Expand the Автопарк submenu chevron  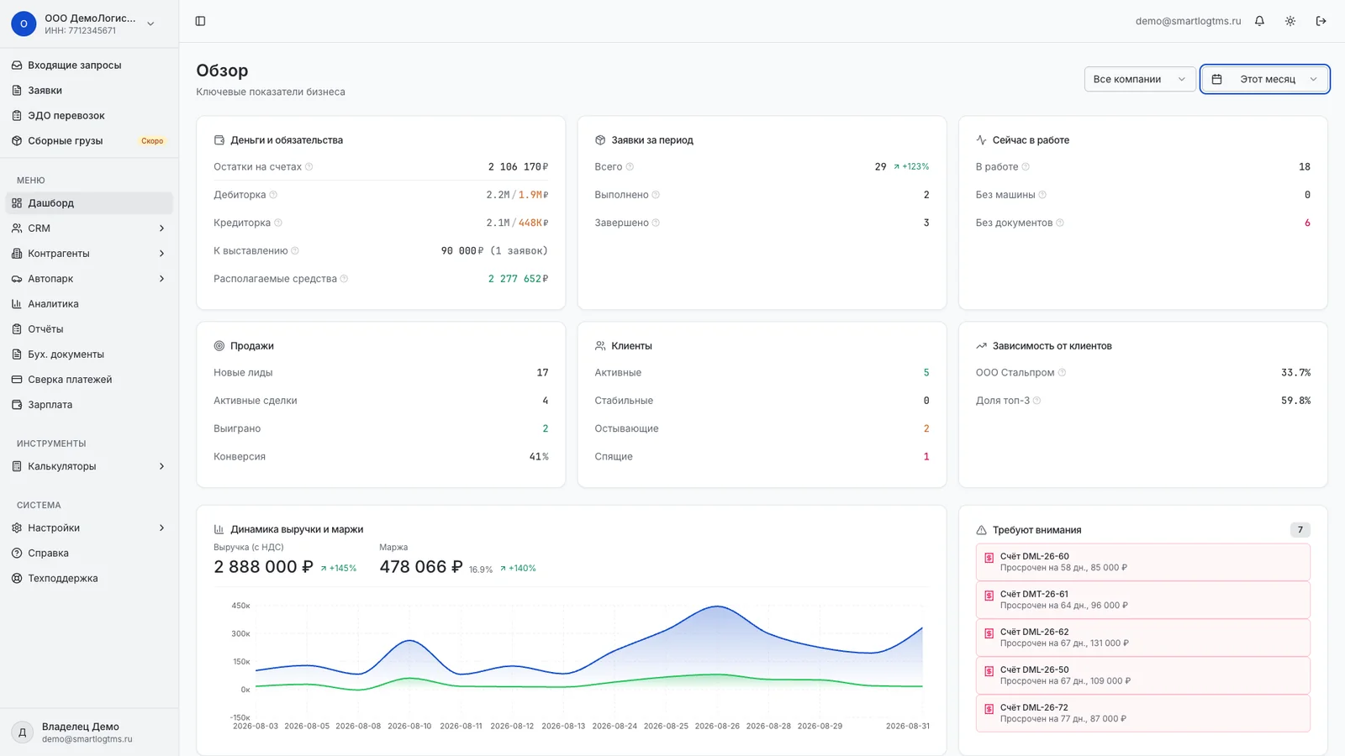click(x=161, y=279)
